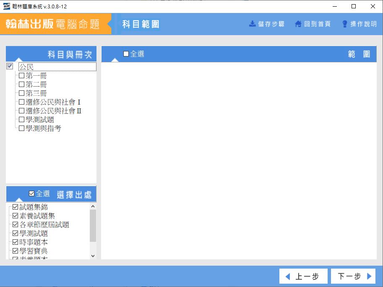Screen dimensions: 383x287
Task: Select the 試題集錦 source label
Action: coord(34,207)
